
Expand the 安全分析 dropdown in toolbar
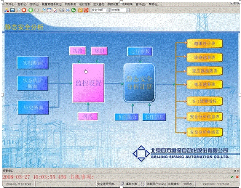(107, 10)
